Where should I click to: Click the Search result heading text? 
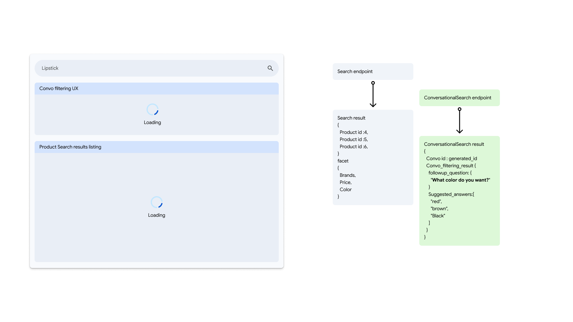351,118
